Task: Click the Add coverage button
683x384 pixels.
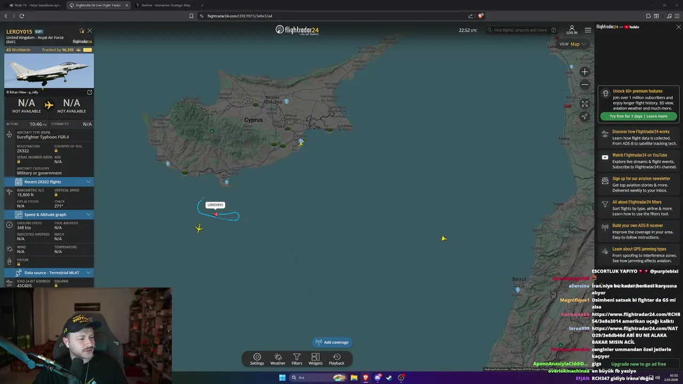Action: 332,342
